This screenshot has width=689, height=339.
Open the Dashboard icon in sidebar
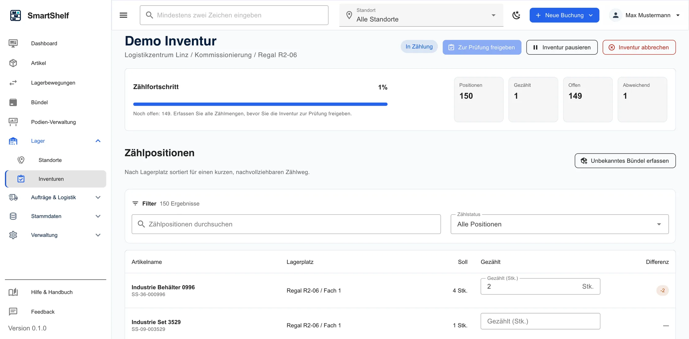13,43
